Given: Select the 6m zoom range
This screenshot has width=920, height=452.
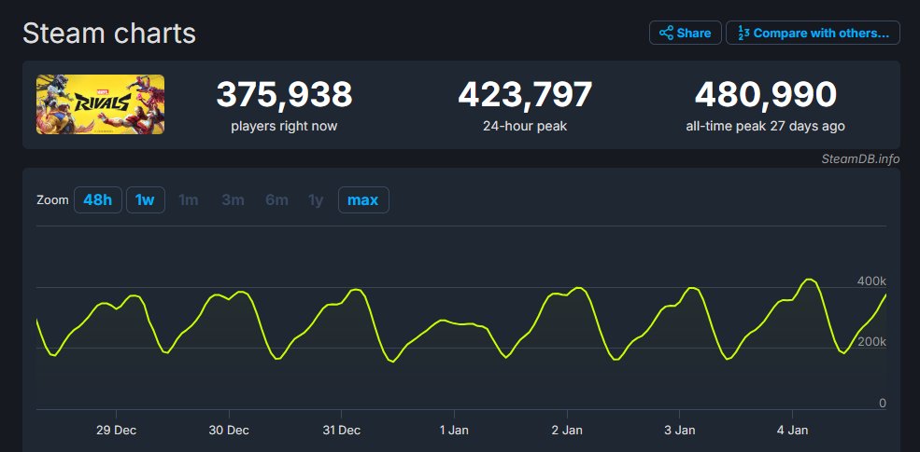Looking at the screenshot, I should click(276, 200).
